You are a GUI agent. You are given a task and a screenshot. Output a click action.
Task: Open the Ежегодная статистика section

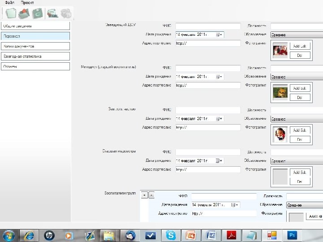35,56
